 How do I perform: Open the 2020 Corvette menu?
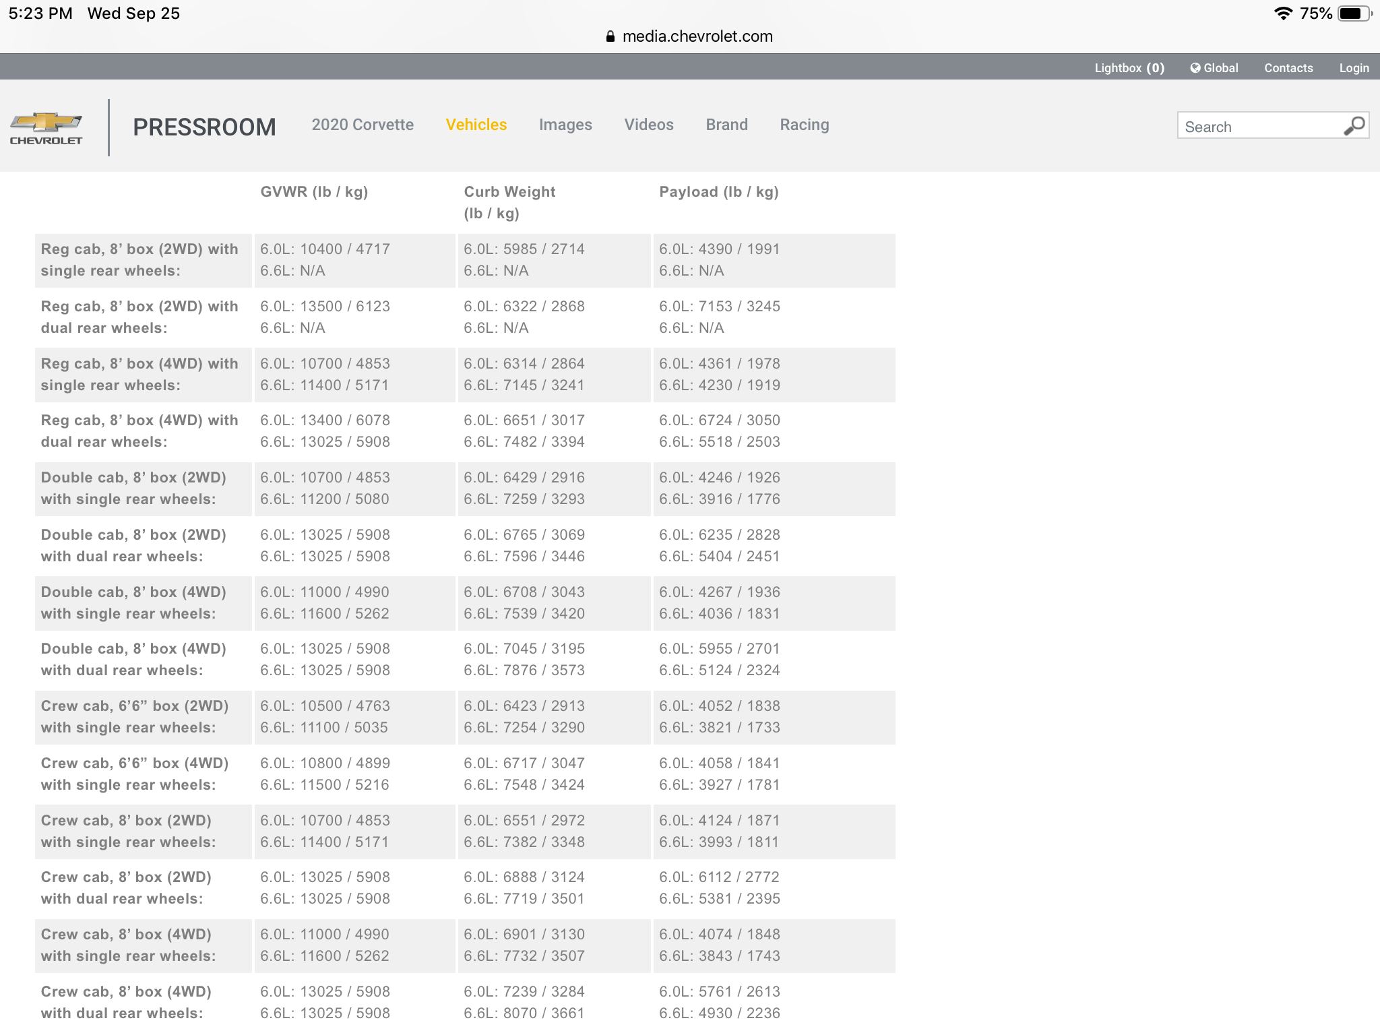[x=363, y=125]
